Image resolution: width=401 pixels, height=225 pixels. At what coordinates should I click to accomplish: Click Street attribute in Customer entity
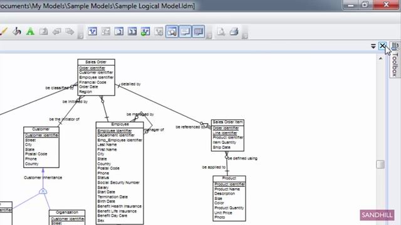coord(31,140)
